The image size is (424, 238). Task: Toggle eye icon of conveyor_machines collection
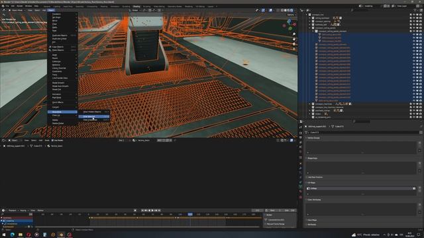point(413,104)
